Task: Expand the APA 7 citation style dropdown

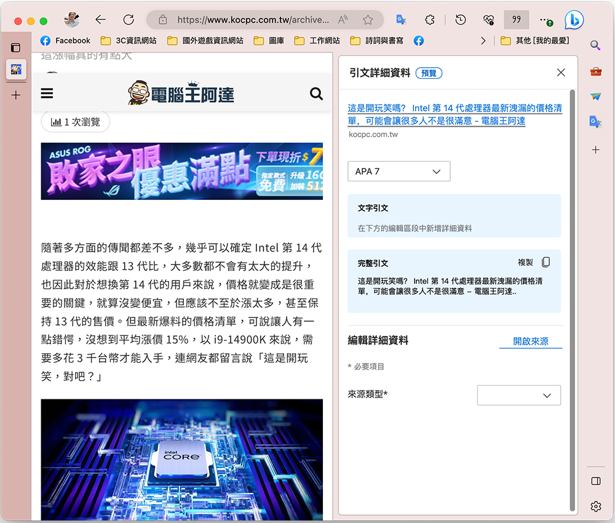Action: [399, 172]
